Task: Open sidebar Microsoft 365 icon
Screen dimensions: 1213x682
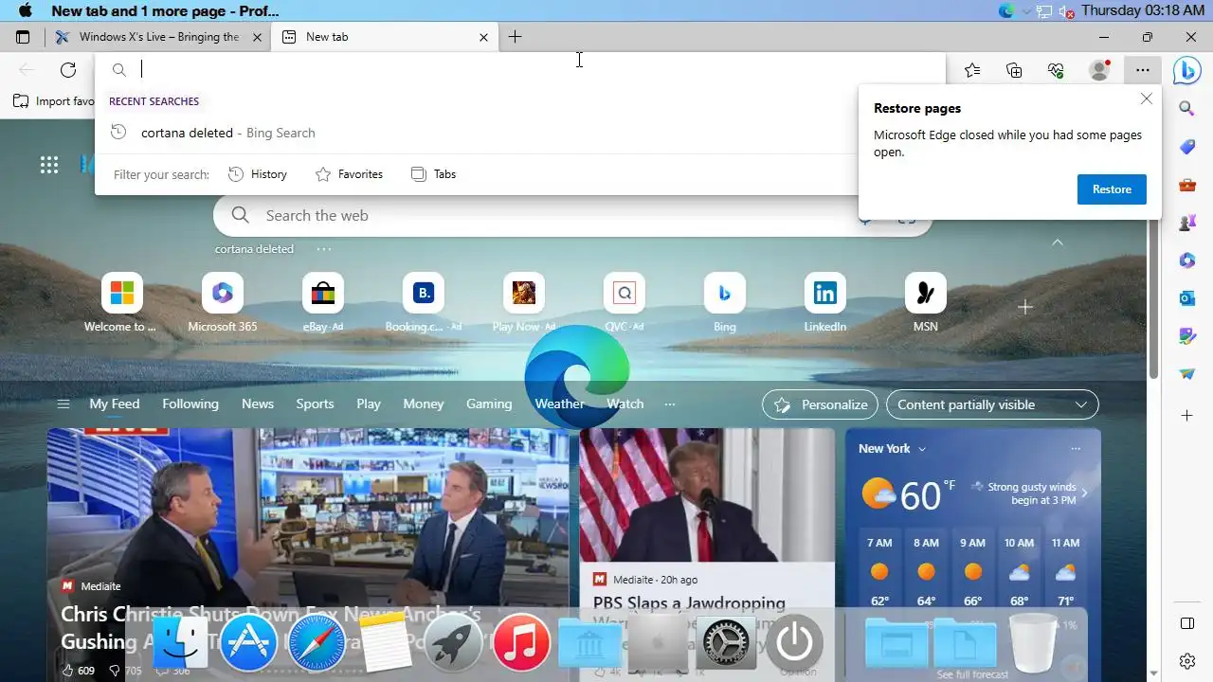Action: click(x=1186, y=260)
